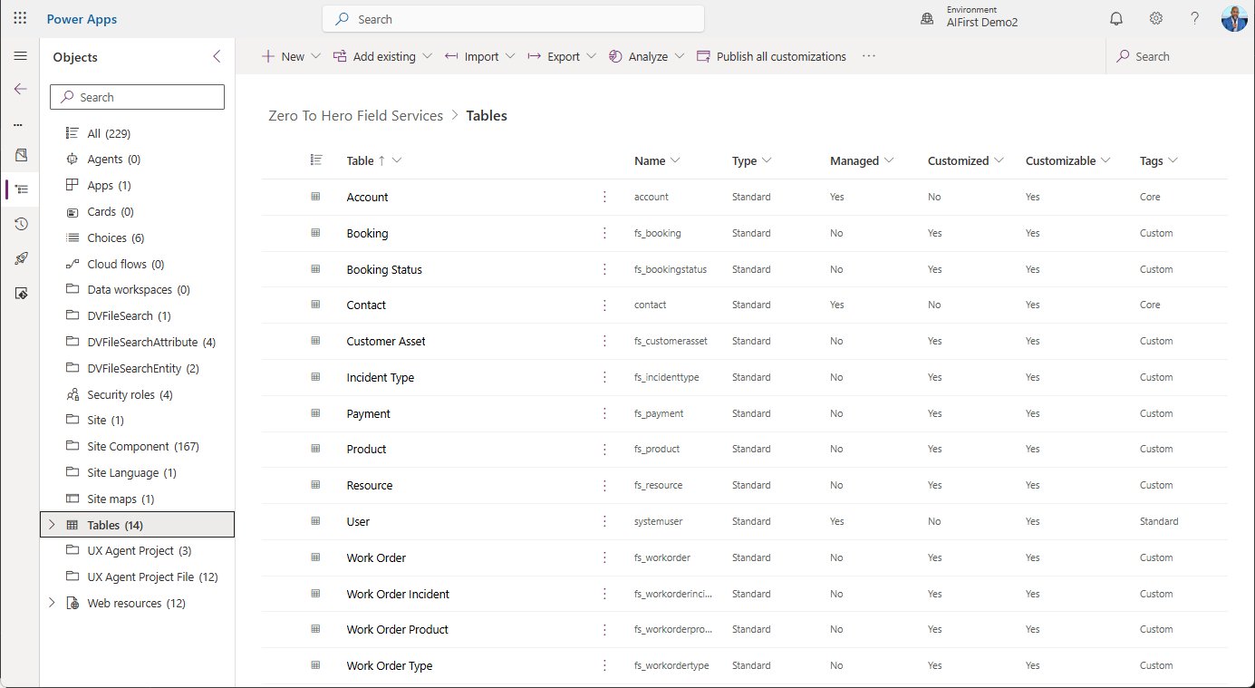
Task: Click the fs_incidenttype name cell
Action: coord(666,377)
